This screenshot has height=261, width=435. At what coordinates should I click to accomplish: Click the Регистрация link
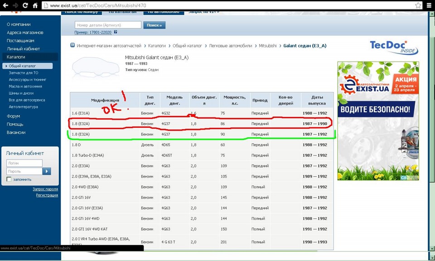(47, 195)
